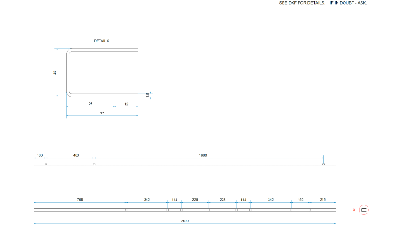Click the DETAIL X title text

tap(102, 41)
